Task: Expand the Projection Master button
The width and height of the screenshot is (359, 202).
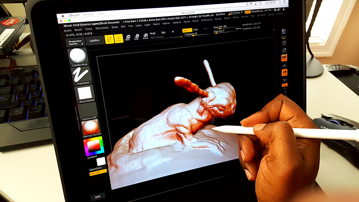Action: tap(75, 42)
